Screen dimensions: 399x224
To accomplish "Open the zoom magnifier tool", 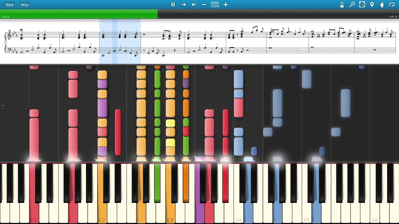I will pyautogui.click(x=352, y=5).
